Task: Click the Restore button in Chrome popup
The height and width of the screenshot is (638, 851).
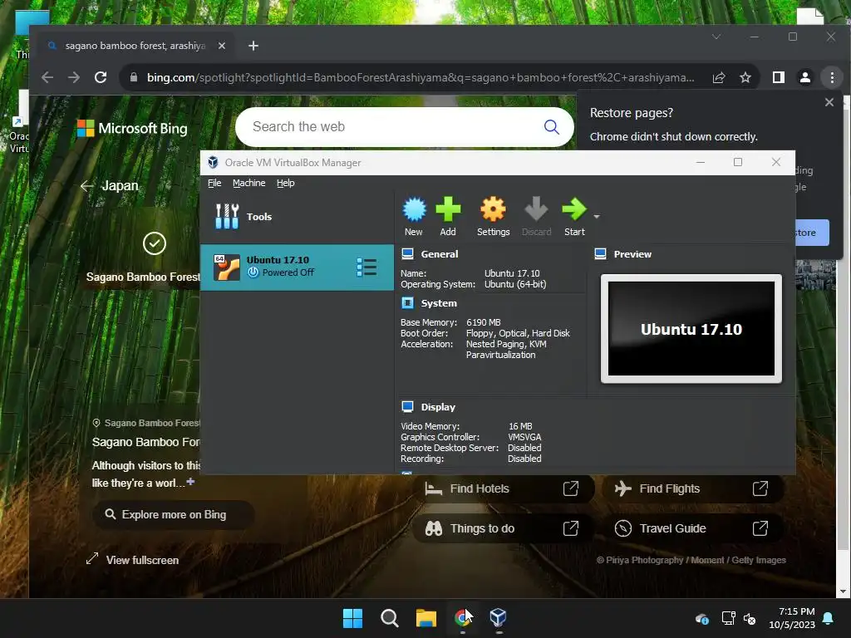Action: [x=811, y=233]
